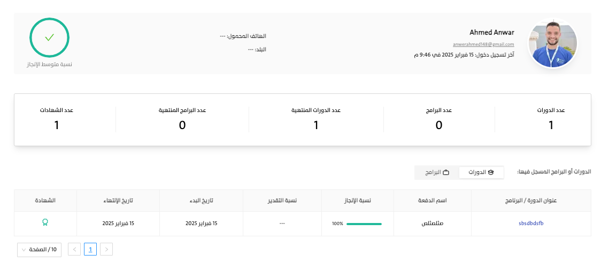Open the 10 / الصفحة page size dropdown

tap(40, 249)
